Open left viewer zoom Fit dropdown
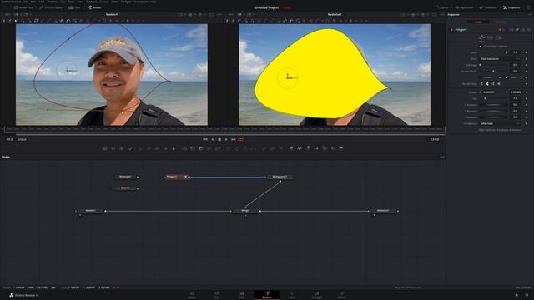This screenshot has width=534, height=300. click(x=8, y=15)
